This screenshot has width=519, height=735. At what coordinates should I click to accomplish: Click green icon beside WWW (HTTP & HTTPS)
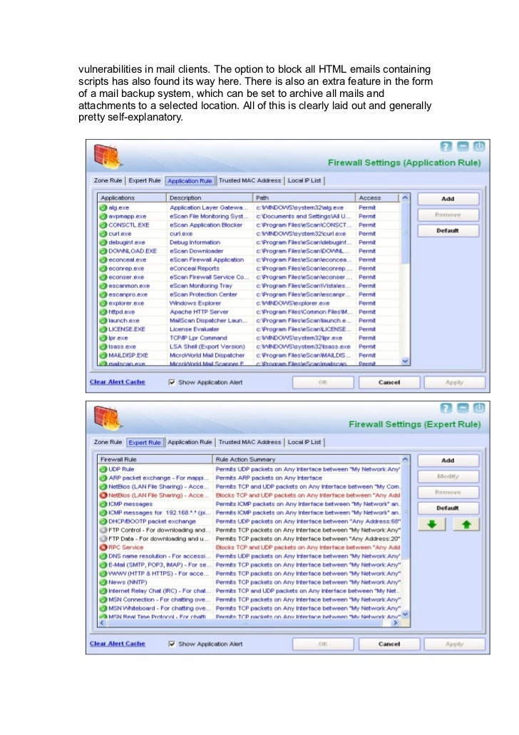pos(103,573)
